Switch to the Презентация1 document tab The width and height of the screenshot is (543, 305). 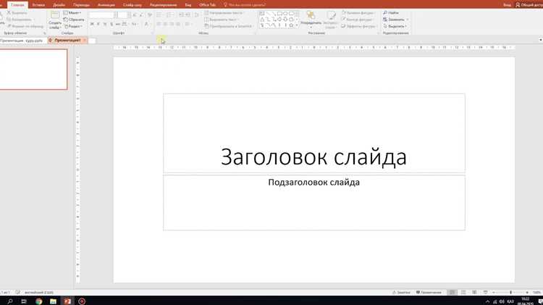(x=67, y=41)
